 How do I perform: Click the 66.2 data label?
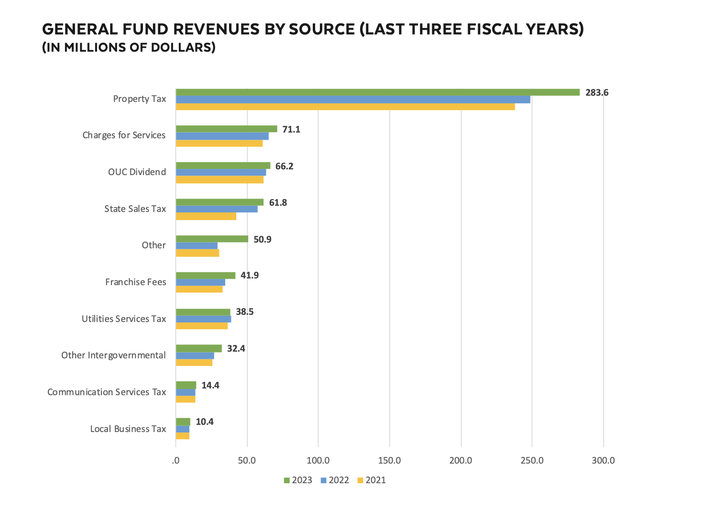coord(284,166)
